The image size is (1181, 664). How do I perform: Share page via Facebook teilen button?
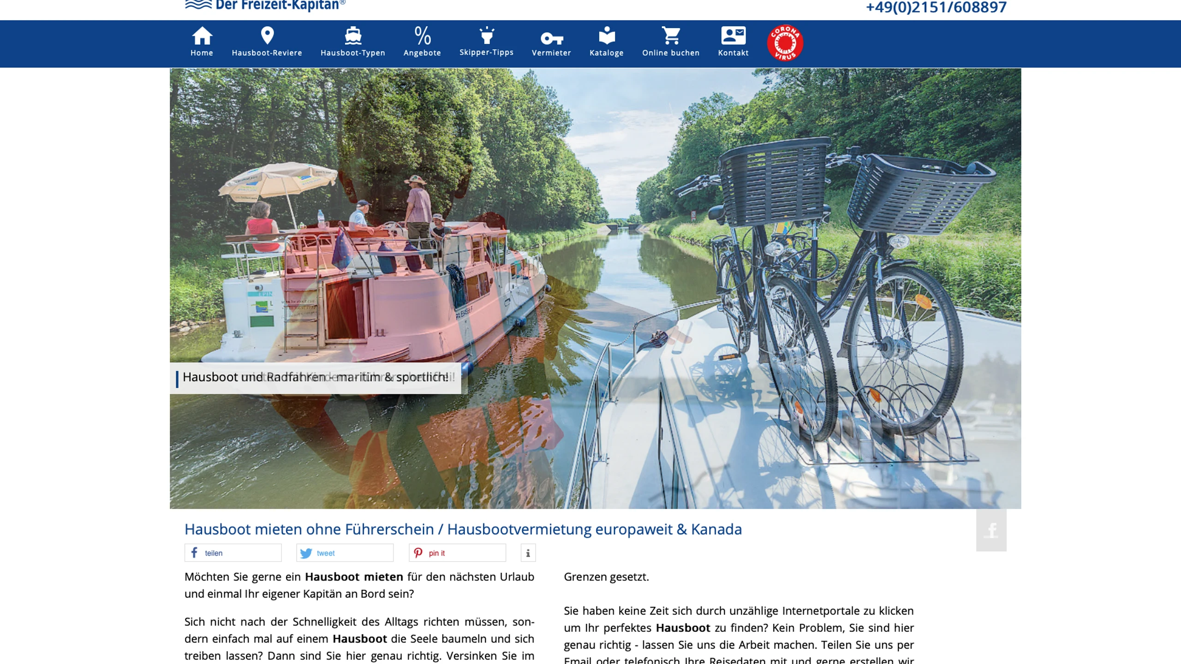(x=233, y=552)
